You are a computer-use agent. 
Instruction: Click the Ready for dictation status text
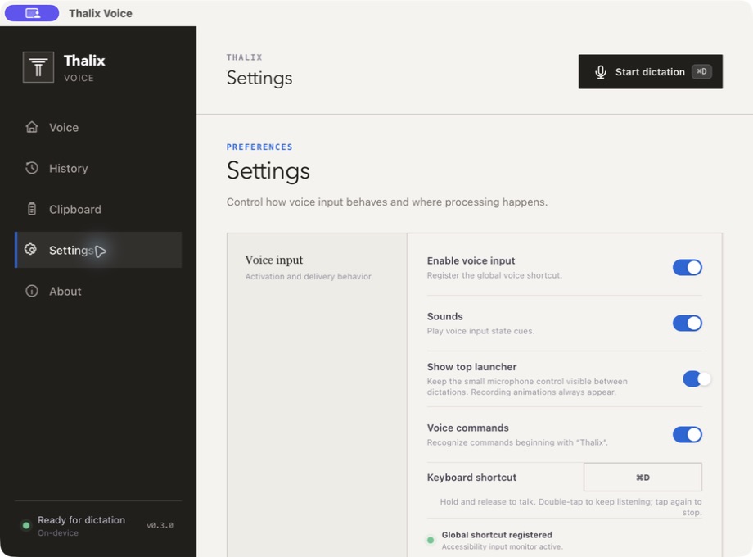click(x=81, y=520)
